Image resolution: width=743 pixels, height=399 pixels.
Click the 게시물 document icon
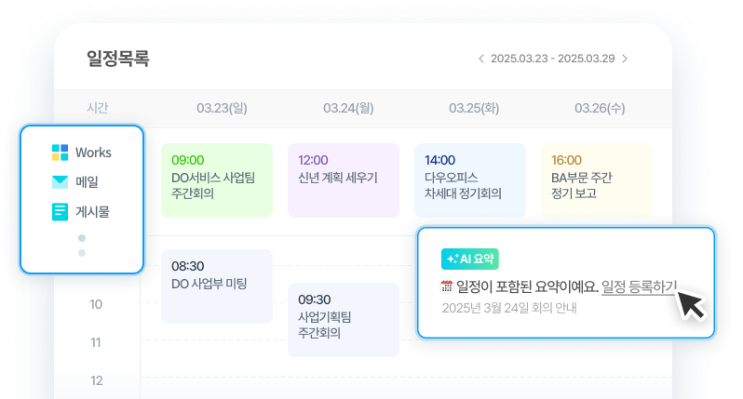point(60,211)
